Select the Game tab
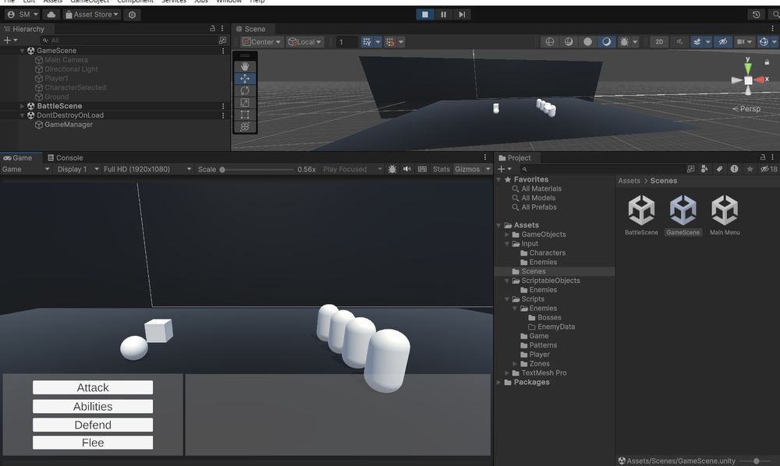780x466 pixels. tap(18, 157)
